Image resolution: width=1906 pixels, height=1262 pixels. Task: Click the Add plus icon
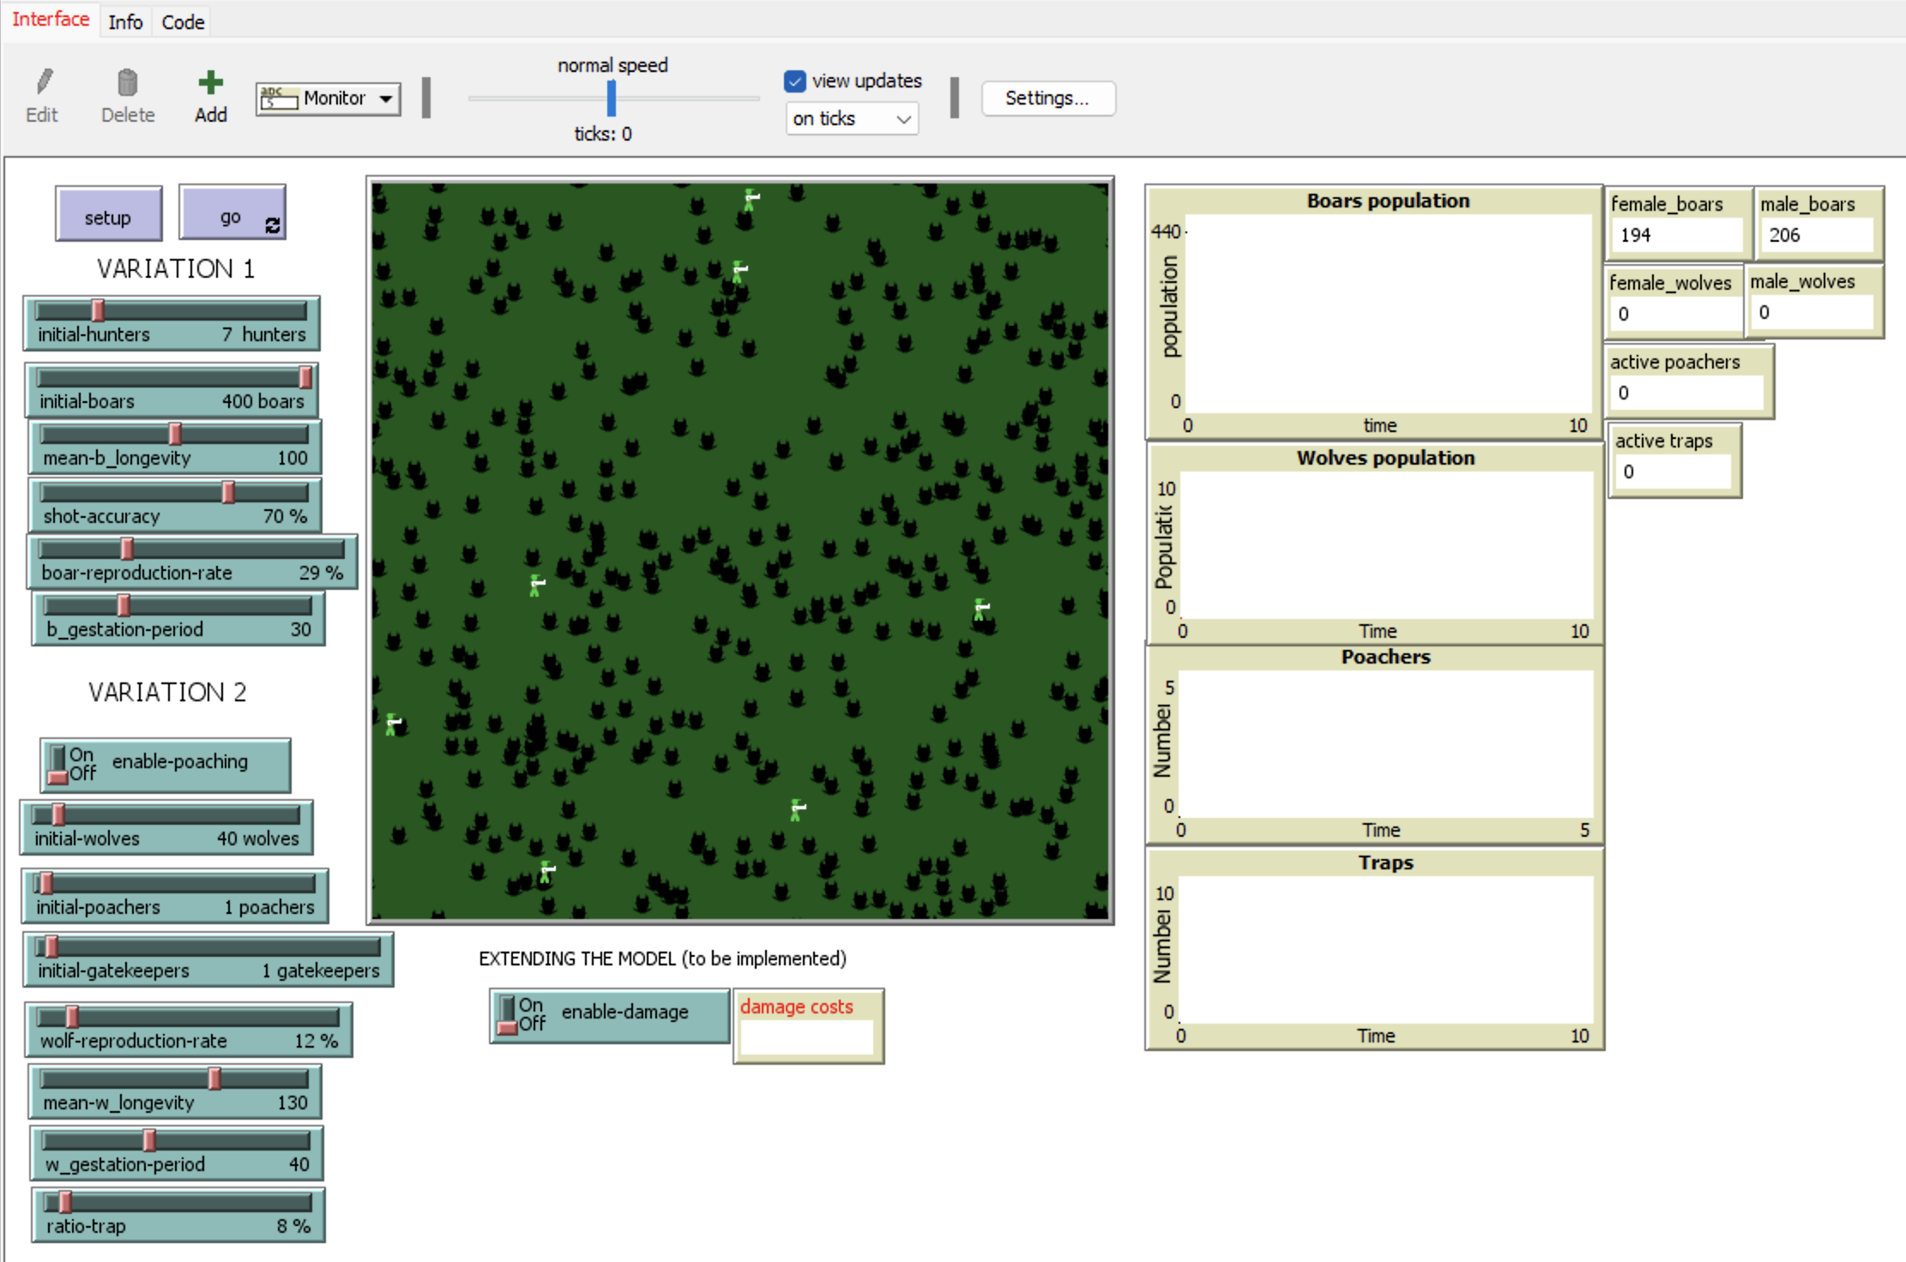click(208, 84)
